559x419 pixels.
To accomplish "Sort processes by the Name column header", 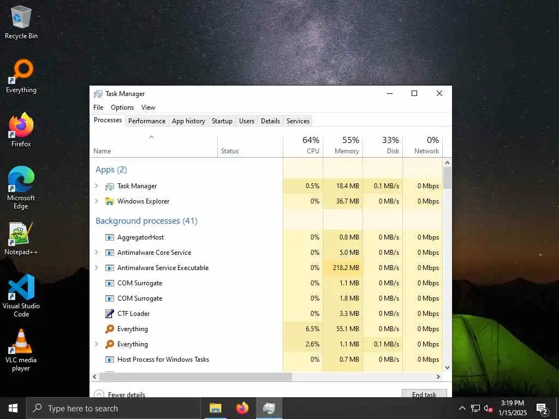I will (153, 146).
